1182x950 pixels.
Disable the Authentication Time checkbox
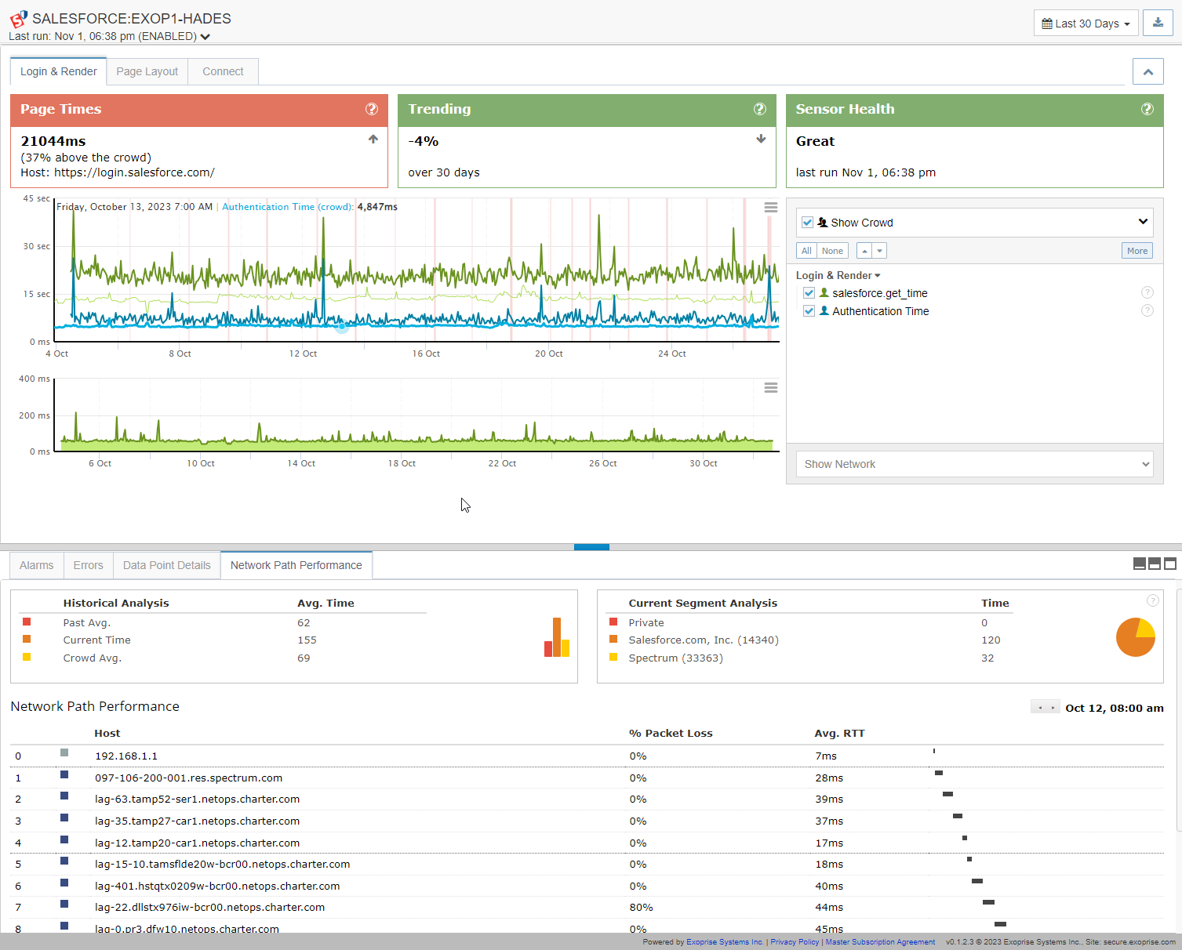[809, 311]
